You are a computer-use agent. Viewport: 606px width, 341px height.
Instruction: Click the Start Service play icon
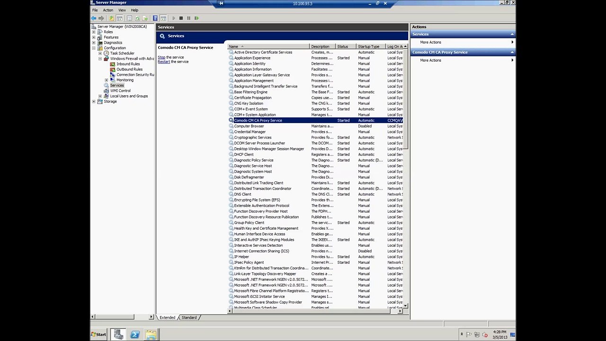[174, 18]
